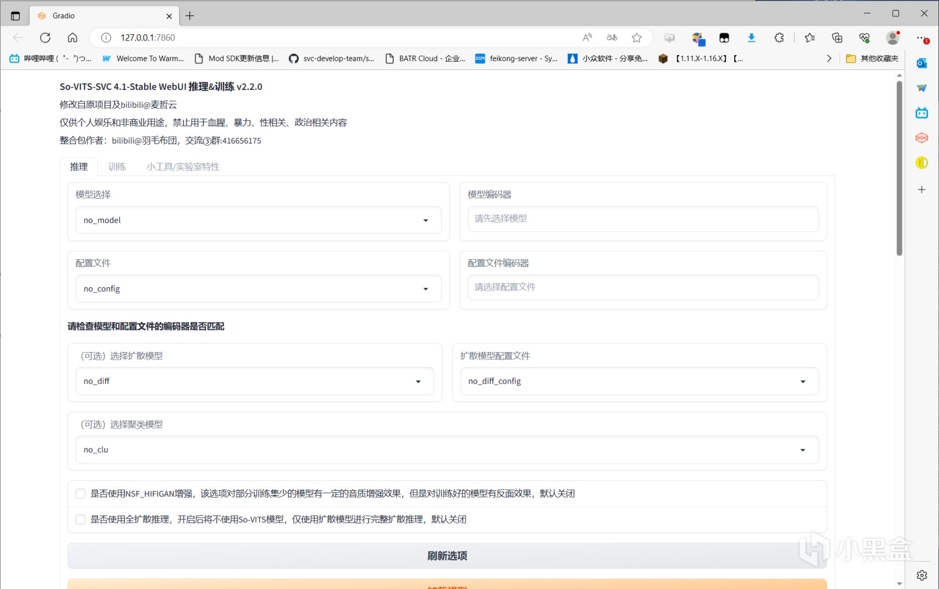Open a new browser tab
Image resolution: width=939 pixels, height=589 pixels.
[x=190, y=16]
